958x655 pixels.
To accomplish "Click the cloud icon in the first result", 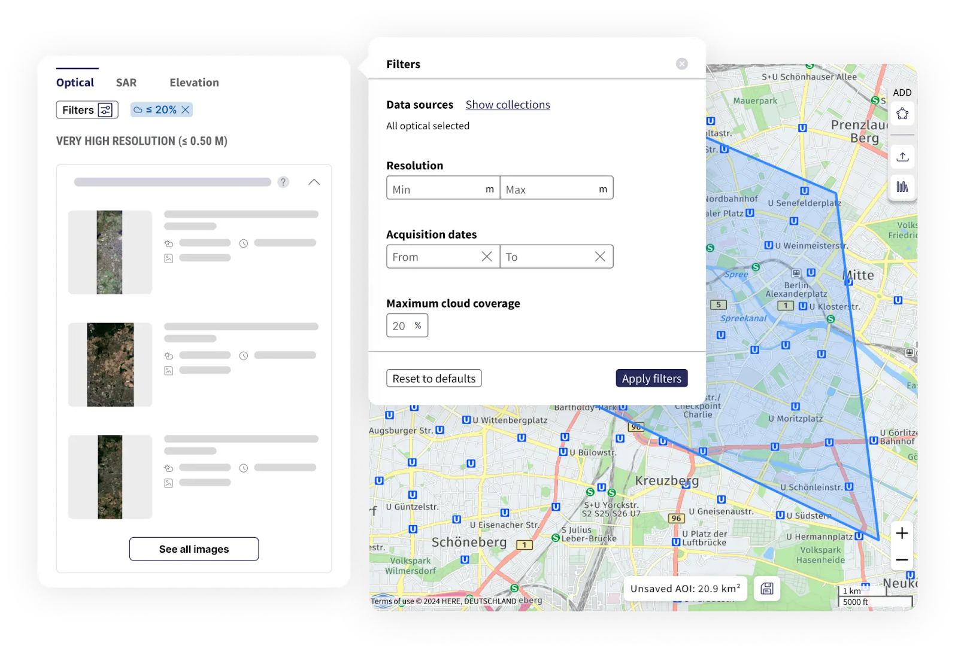I will pos(169,243).
